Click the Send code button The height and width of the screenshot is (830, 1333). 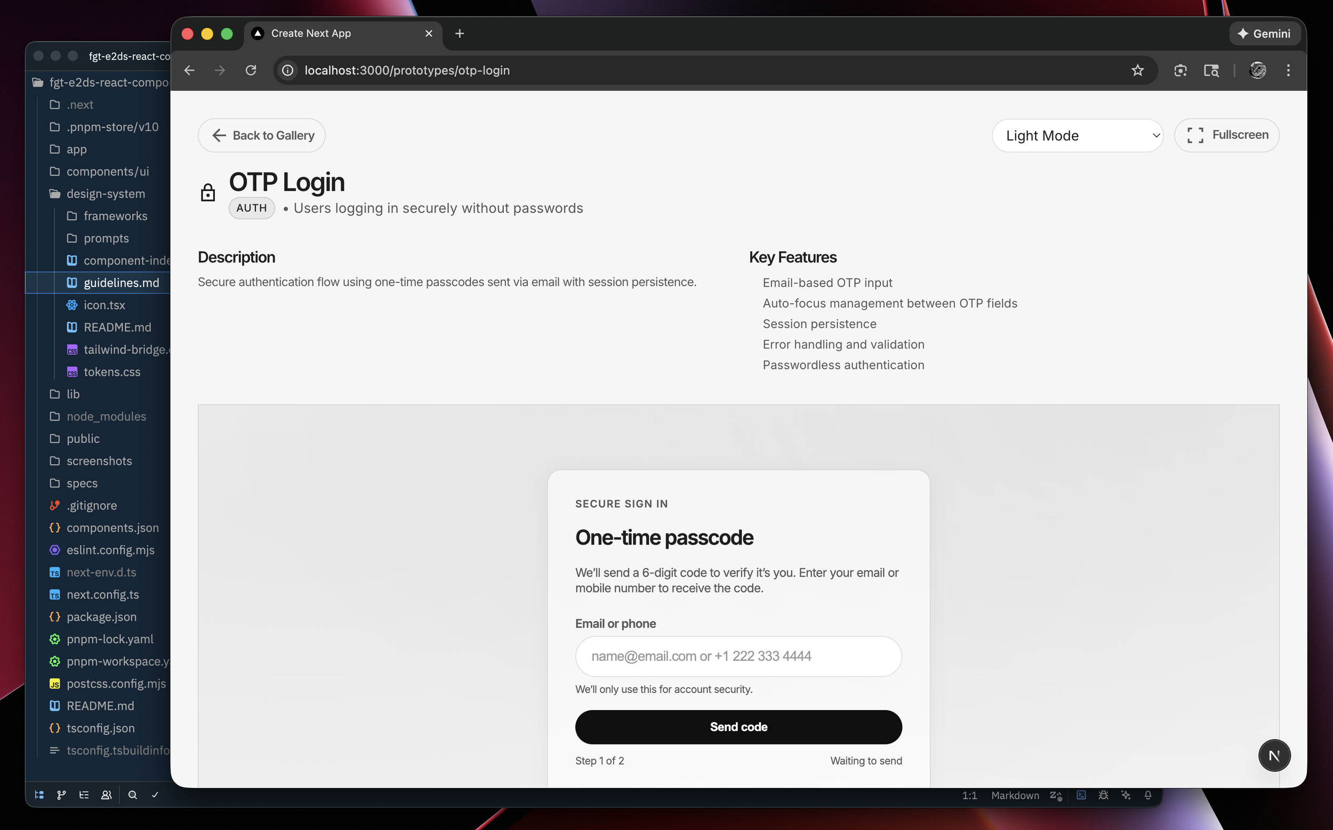pyautogui.click(x=738, y=727)
